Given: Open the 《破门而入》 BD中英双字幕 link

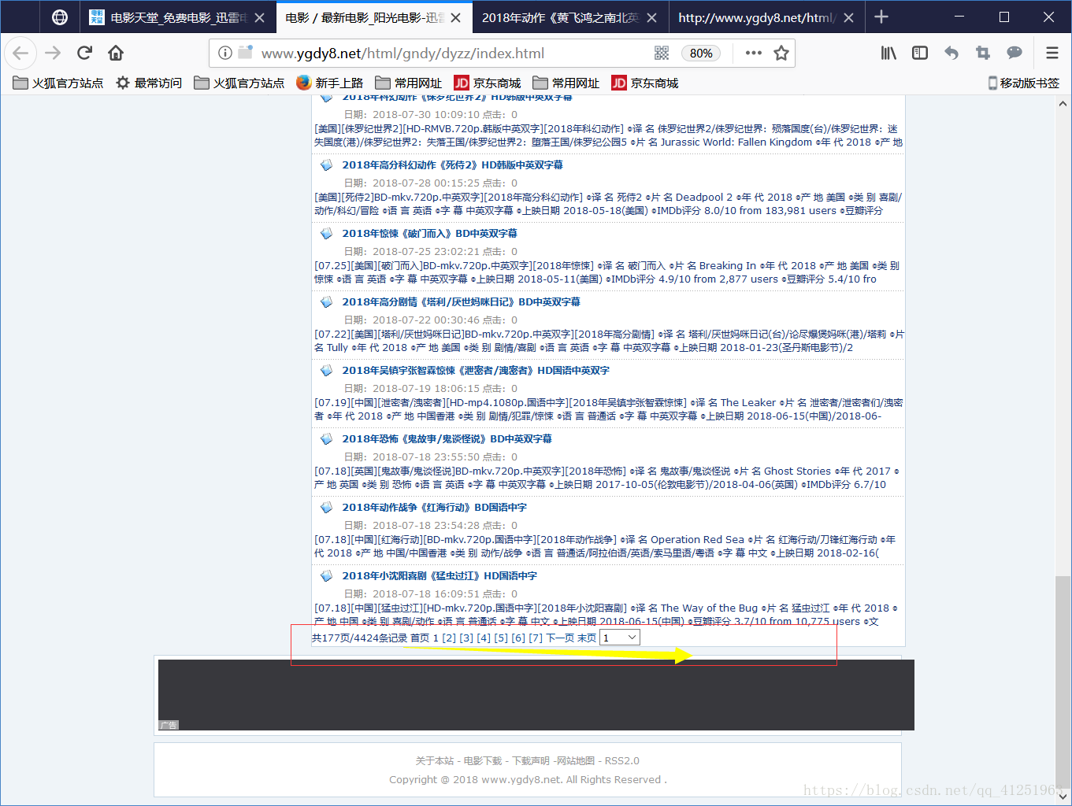Looking at the screenshot, I should point(429,233).
